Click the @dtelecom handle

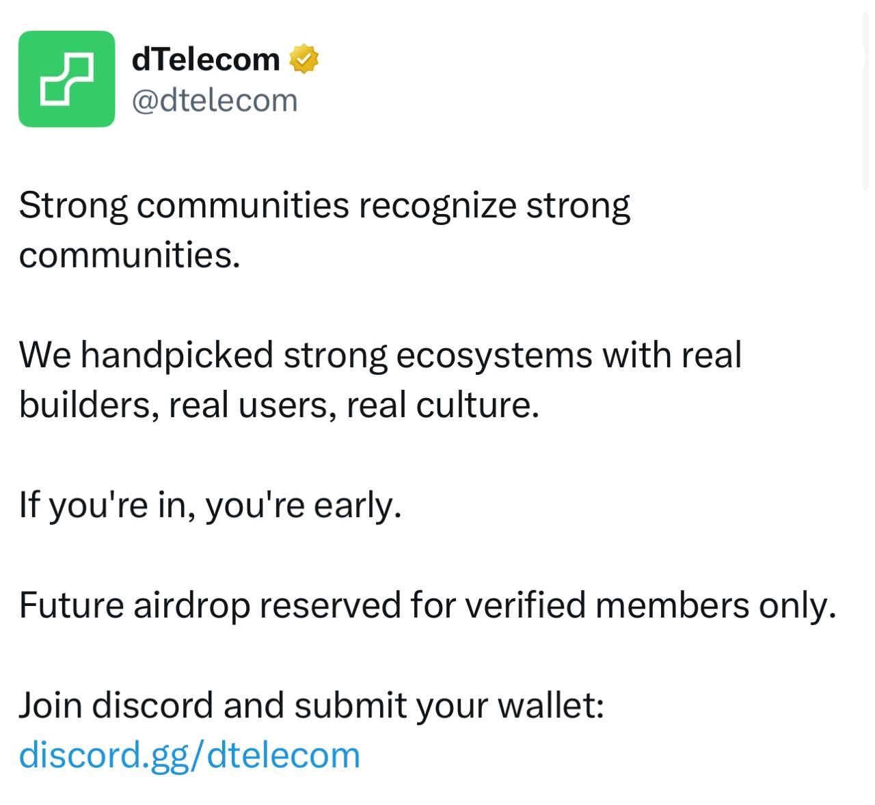(x=214, y=101)
